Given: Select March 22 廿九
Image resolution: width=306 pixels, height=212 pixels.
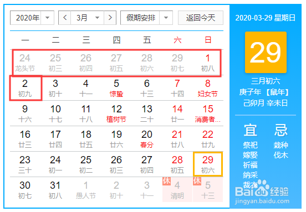Looking at the screenshot, I should [x=208, y=139].
